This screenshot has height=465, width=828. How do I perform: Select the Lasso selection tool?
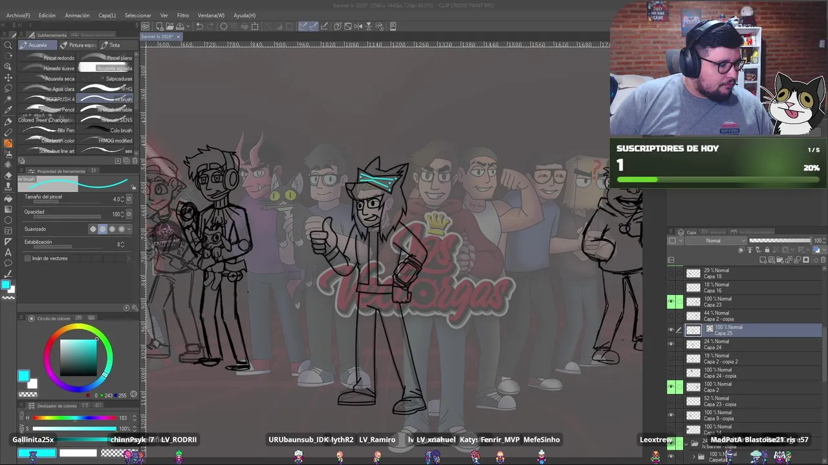(x=8, y=88)
